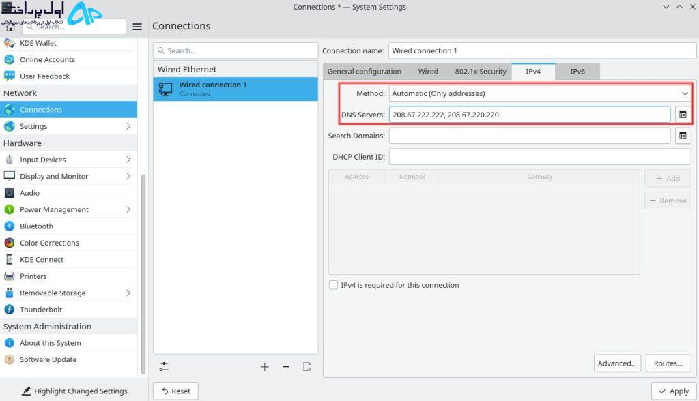The width and height of the screenshot is (699, 401).
Task: Enable IPv4 is required for this connection
Action: pyautogui.click(x=333, y=285)
